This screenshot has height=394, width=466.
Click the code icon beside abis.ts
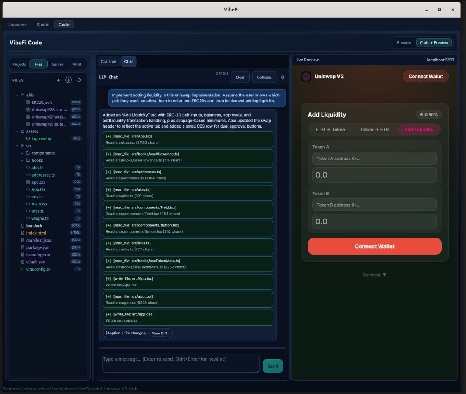click(28, 168)
